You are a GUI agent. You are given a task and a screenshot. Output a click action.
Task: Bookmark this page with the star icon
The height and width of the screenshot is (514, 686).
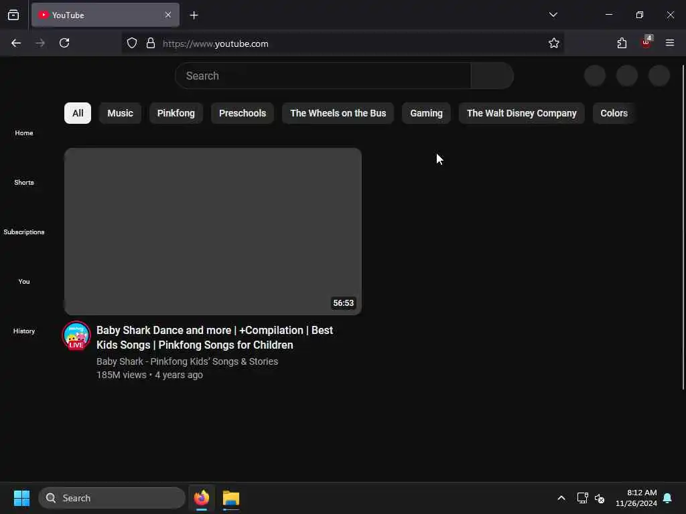tap(554, 44)
